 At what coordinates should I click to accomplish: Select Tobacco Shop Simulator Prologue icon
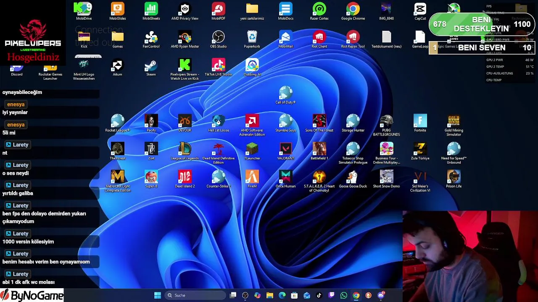pyautogui.click(x=353, y=154)
